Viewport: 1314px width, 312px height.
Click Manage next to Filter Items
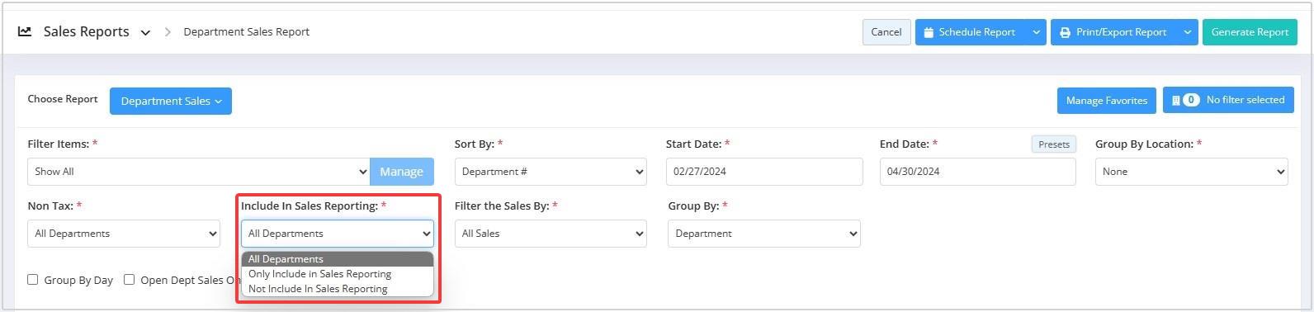pos(402,172)
